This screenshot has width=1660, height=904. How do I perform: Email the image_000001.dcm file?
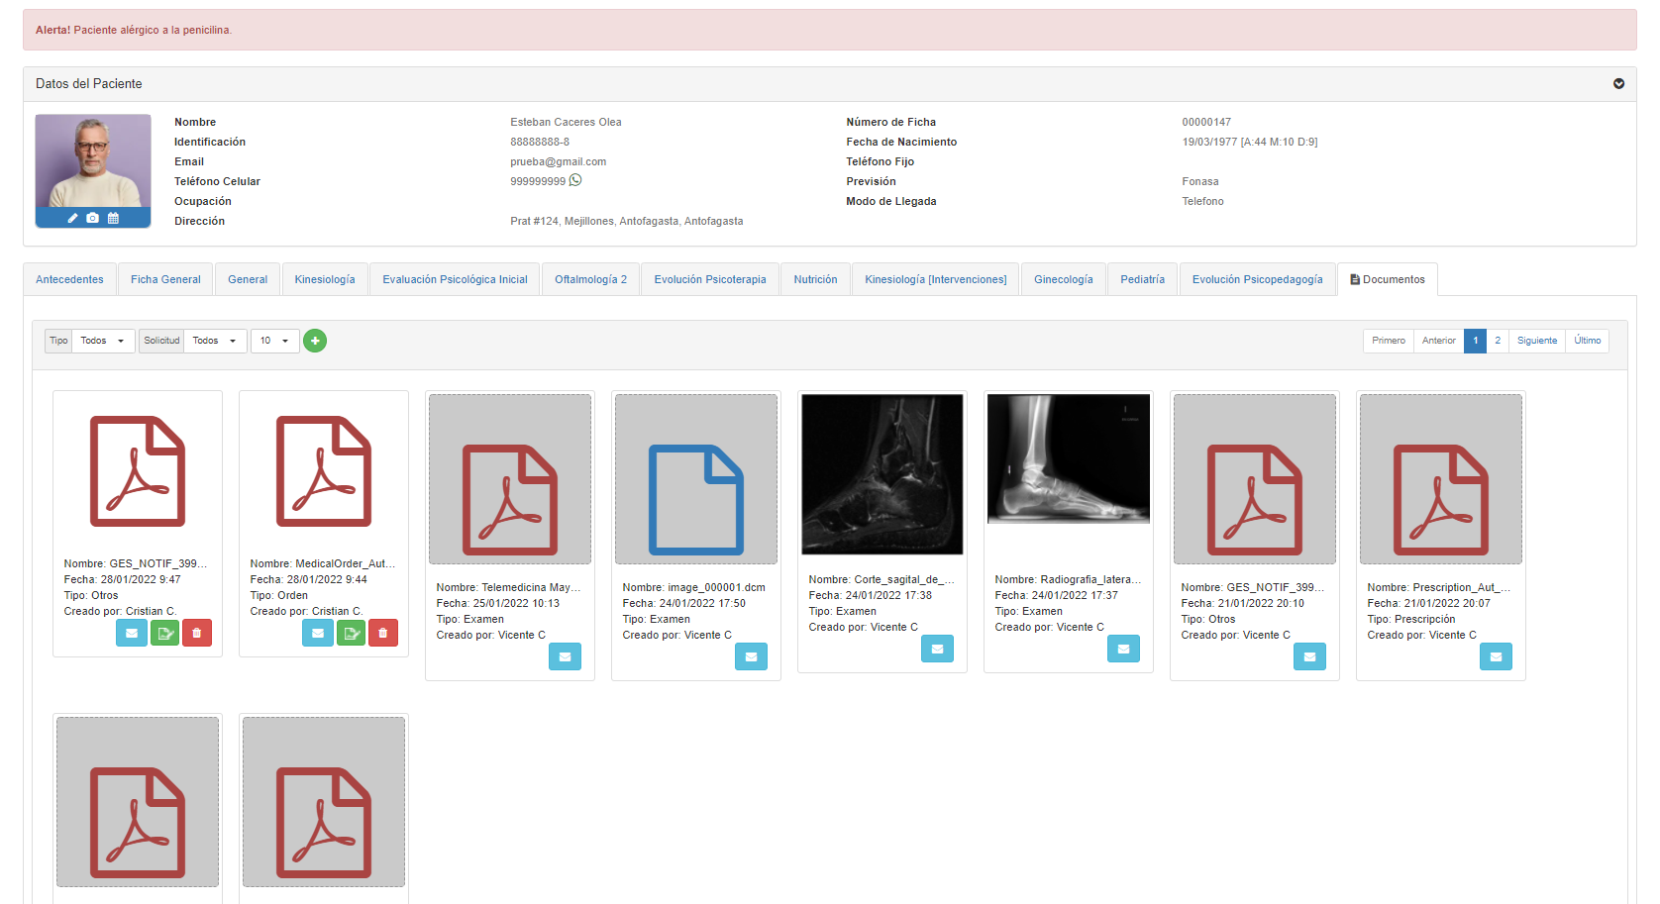(x=751, y=656)
